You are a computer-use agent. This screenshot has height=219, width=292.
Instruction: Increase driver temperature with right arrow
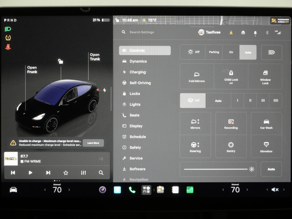coord(69,190)
